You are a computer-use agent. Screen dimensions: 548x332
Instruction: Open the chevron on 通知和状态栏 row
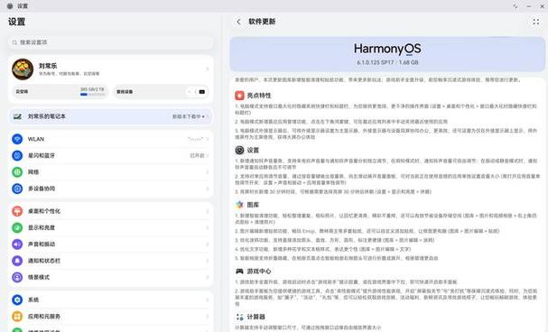208,261
